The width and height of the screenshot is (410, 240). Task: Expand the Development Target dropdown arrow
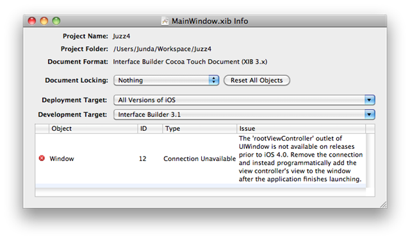[369, 114]
